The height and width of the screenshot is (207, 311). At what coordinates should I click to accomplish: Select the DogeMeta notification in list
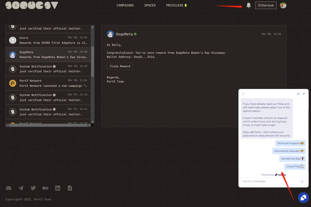click(x=48, y=55)
